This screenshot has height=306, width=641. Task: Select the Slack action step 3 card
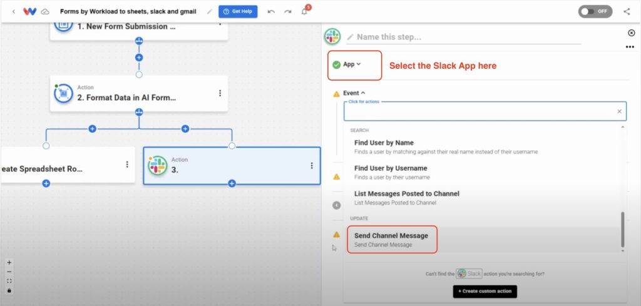[x=232, y=165]
